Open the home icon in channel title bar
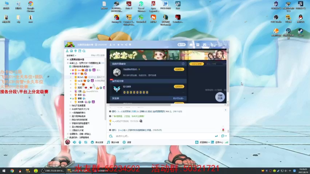 191,45
